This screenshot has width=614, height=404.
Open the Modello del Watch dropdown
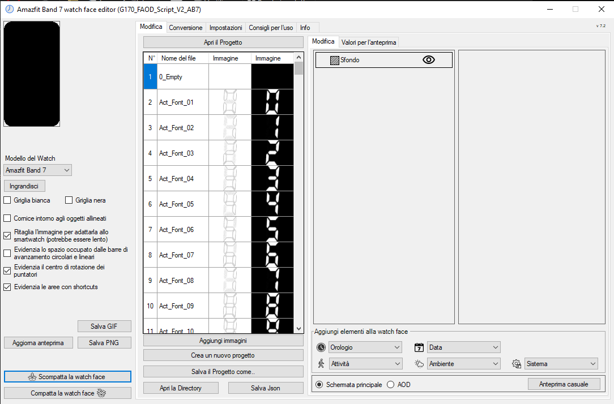(x=37, y=170)
